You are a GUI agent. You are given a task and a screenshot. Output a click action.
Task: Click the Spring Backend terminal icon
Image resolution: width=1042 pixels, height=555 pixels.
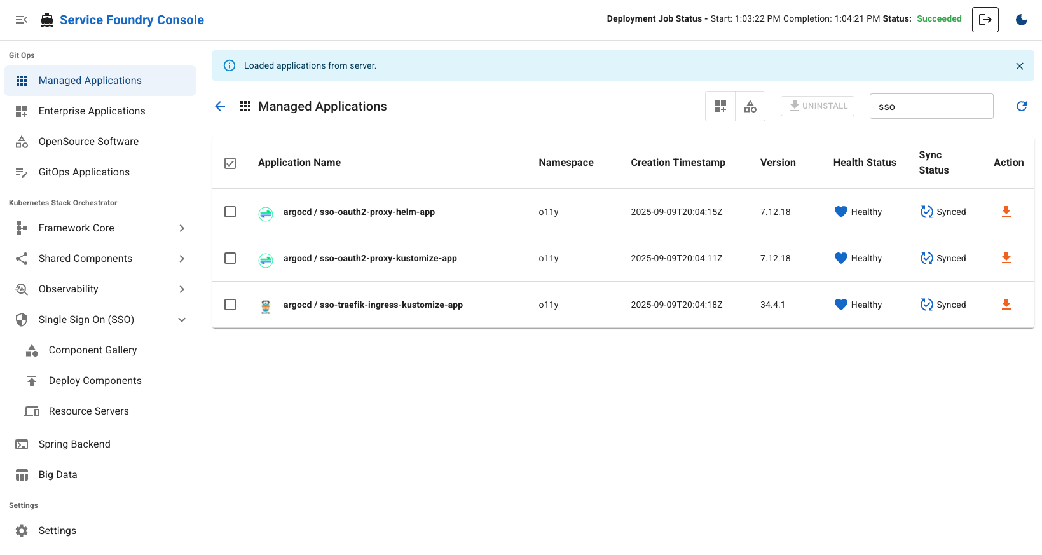22,444
